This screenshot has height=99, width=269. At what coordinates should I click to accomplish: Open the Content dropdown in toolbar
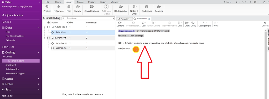(x=120, y=24)
